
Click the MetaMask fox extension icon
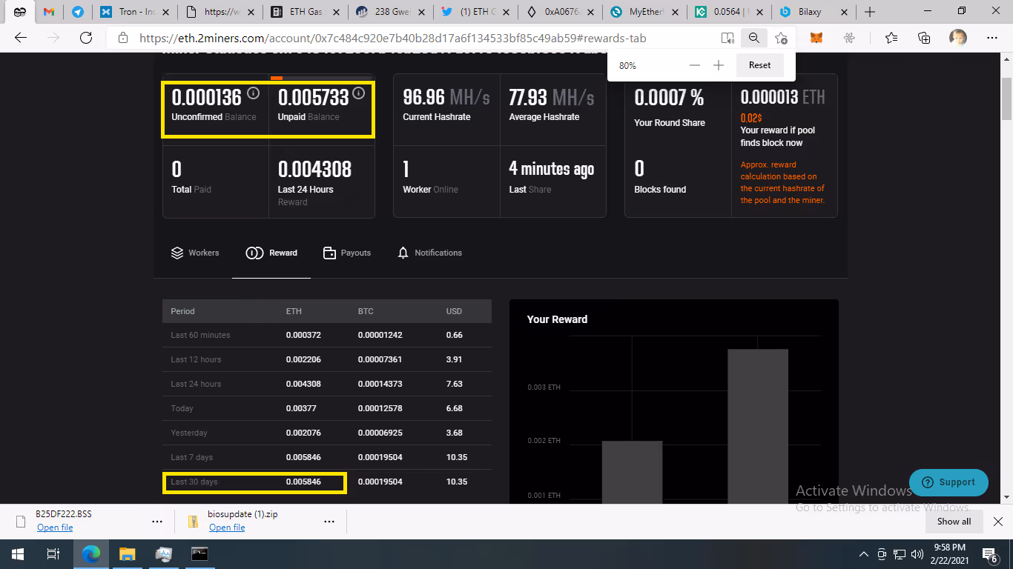coord(816,39)
